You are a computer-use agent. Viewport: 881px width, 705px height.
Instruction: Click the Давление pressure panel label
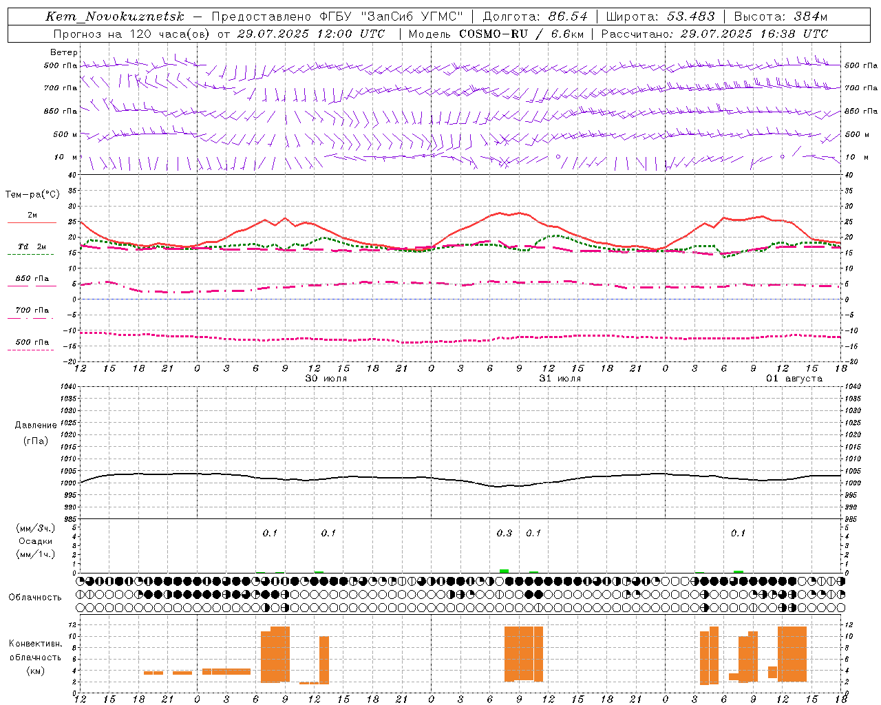(36, 425)
